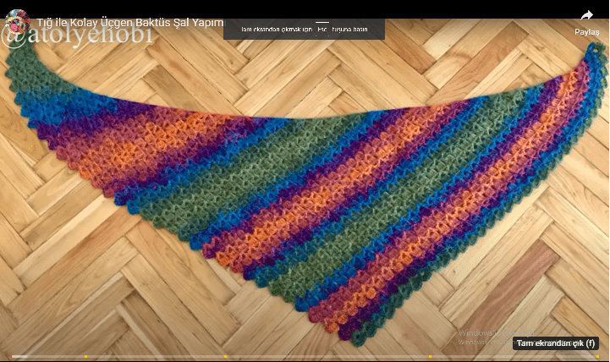
Task: Seek to the white played section at the bar's start
Action: [19, 356]
